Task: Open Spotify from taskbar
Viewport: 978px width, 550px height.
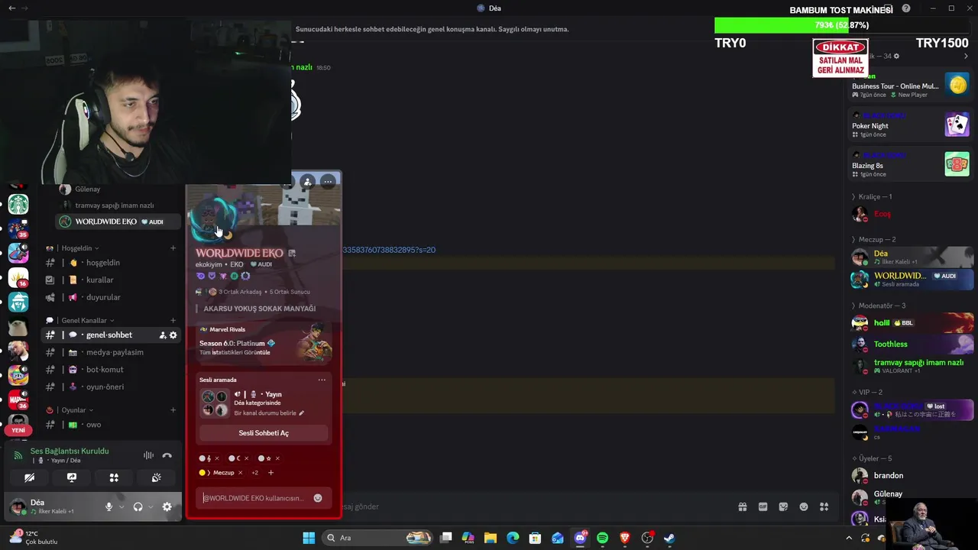Action: pos(602,538)
